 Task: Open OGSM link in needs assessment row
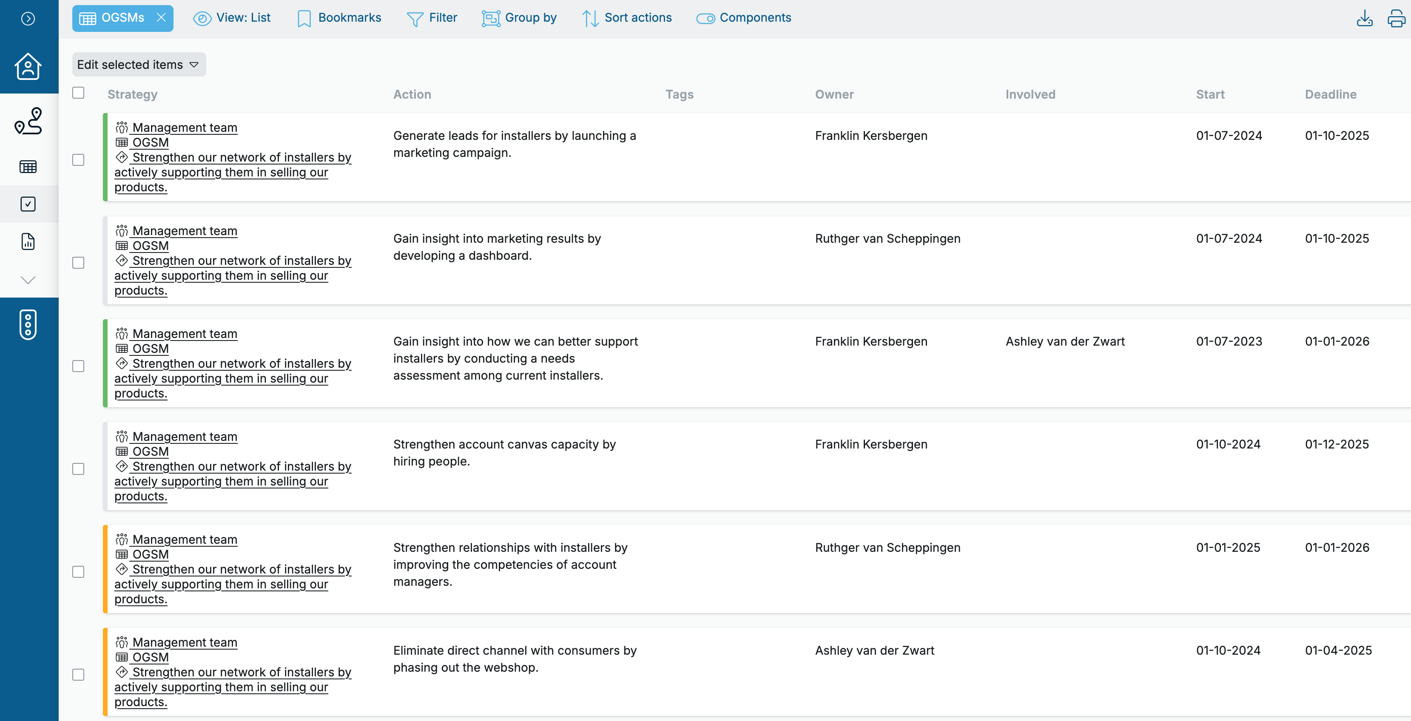(x=151, y=349)
